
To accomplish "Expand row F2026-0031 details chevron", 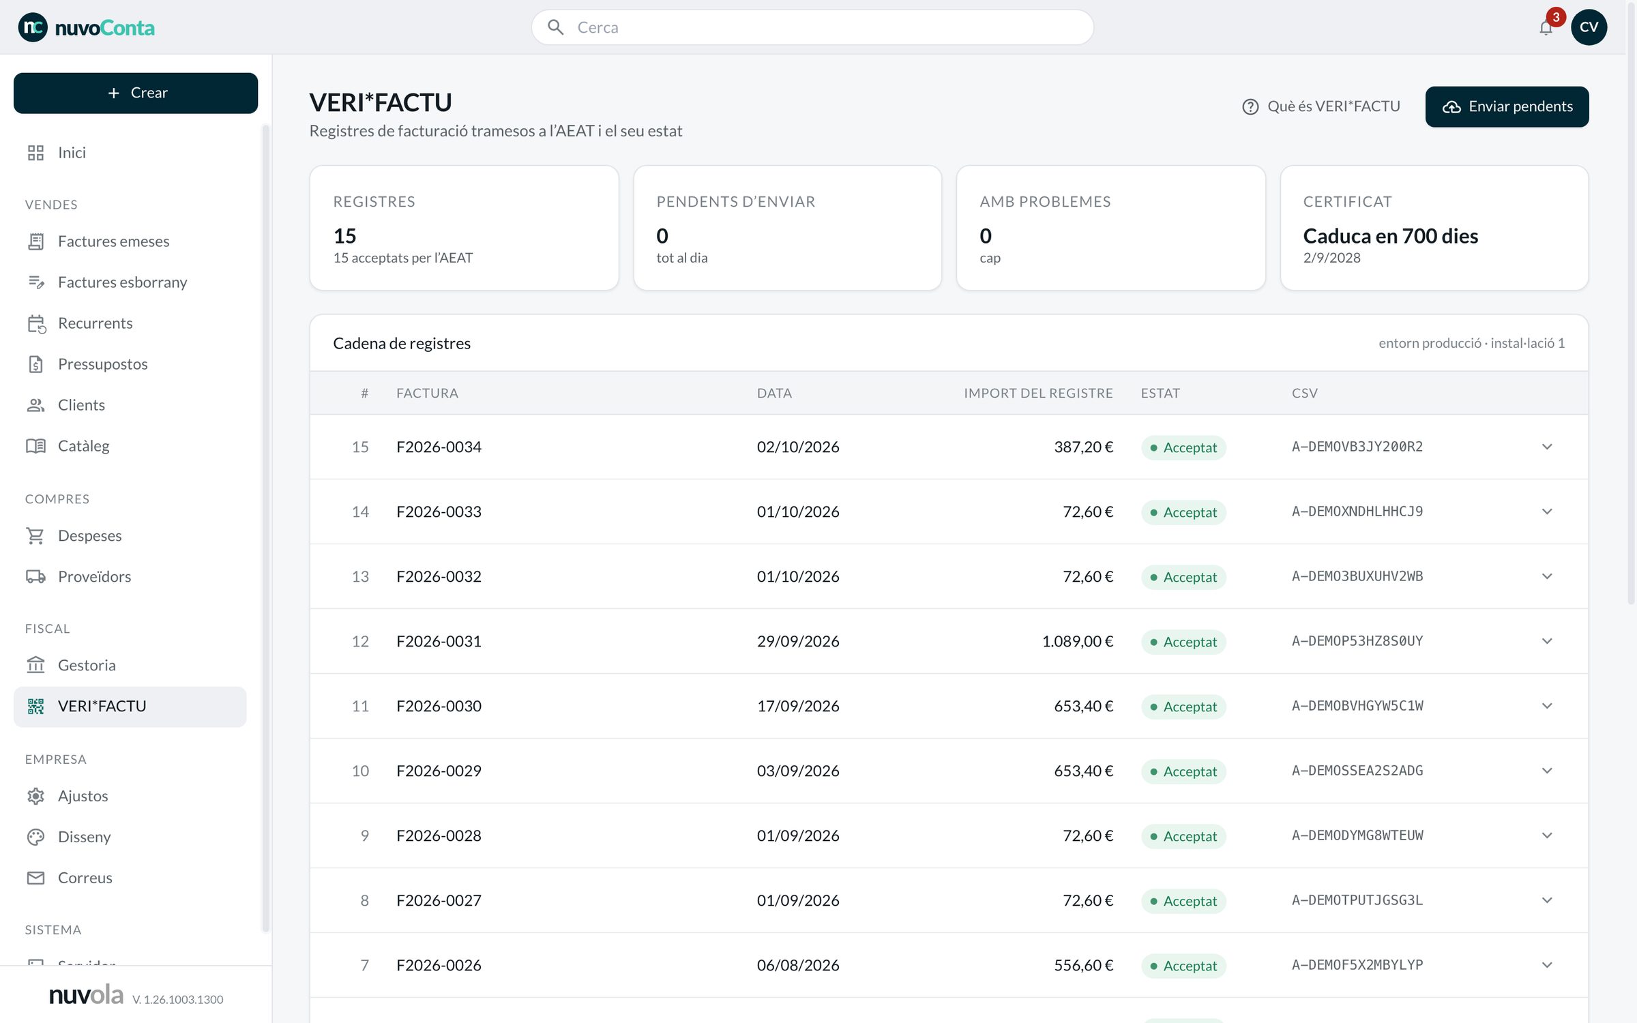I will coord(1546,641).
